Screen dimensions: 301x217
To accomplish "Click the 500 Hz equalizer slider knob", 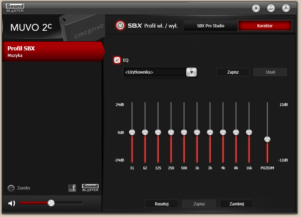I will pos(184,132).
